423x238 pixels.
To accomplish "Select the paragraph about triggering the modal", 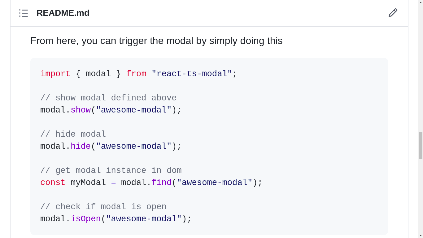I will 156,41.
